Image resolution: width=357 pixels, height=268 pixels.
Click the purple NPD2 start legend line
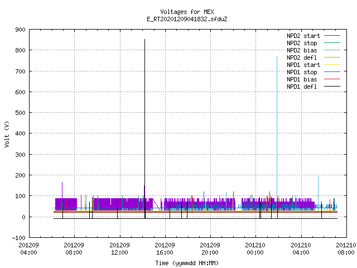coord(332,36)
